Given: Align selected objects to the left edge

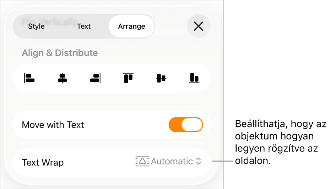Looking at the screenshot, I should tap(29, 78).
